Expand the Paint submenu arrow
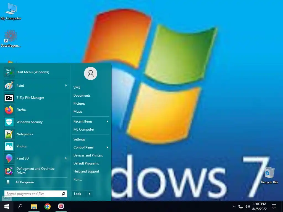Screen dimensions: 283x212 coord(66,86)
